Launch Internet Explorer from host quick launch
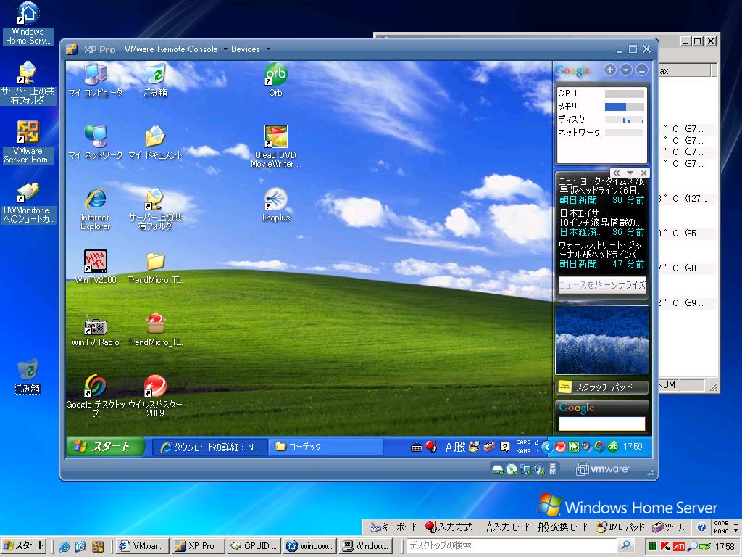The height and width of the screenshot is (557, 742). [x=64, y=546]
